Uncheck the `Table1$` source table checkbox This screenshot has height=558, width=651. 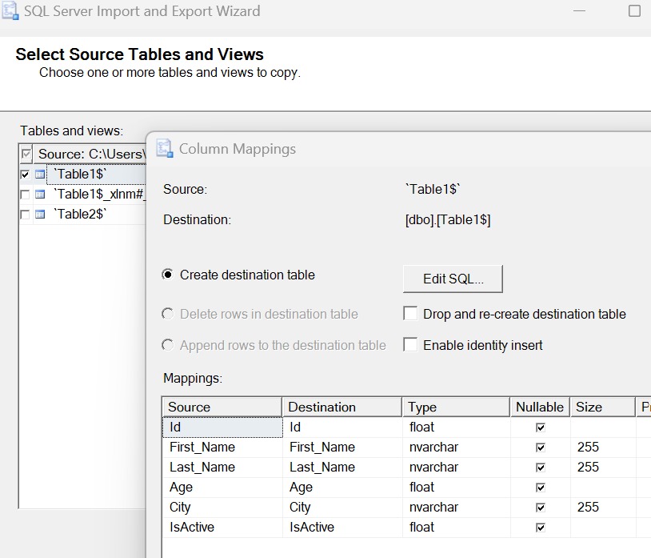pos(26,174)
